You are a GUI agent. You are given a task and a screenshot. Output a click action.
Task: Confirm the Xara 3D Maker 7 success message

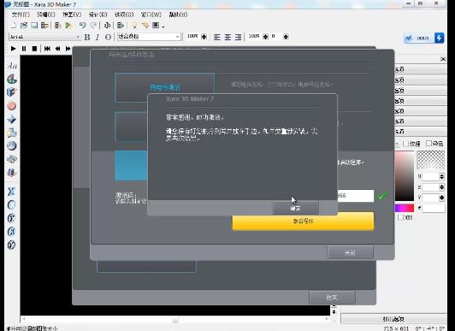click(x=296, y=208)
